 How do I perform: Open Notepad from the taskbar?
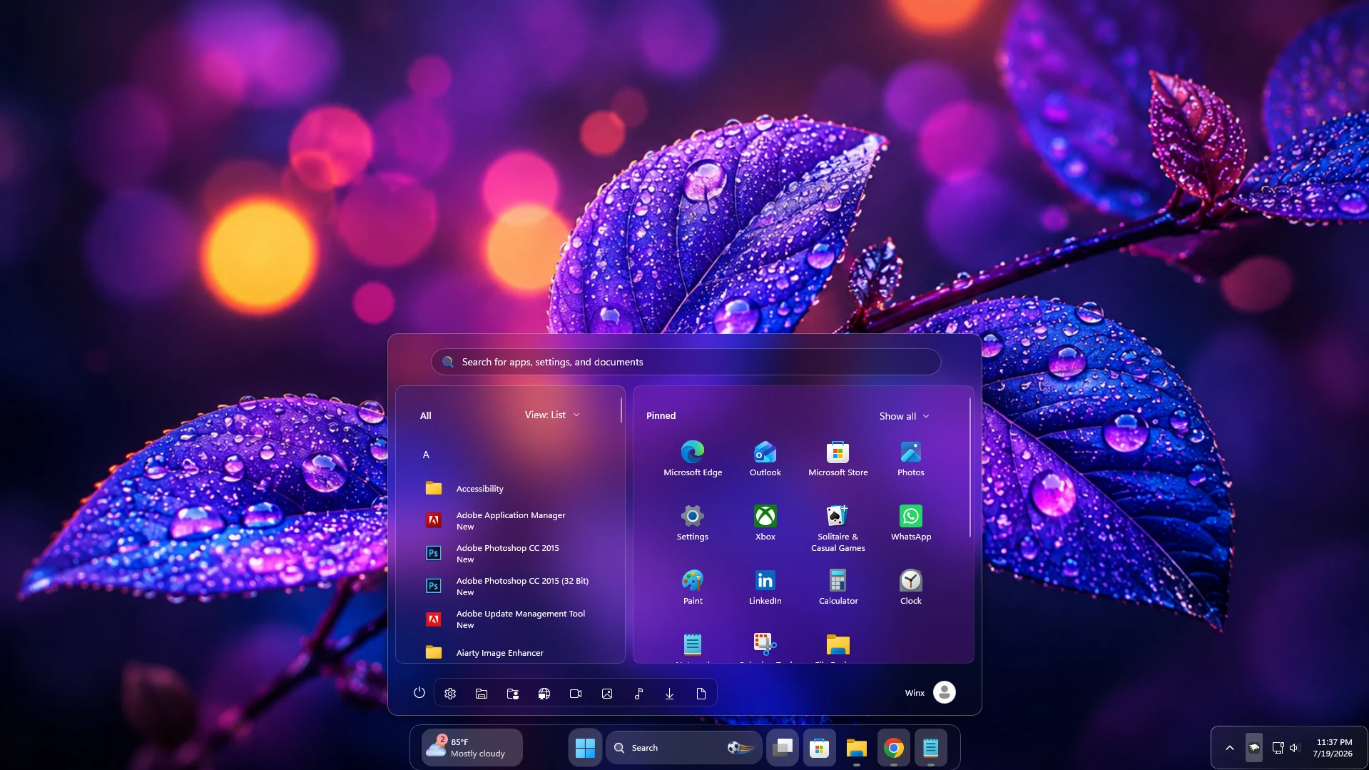coord(930,748)
